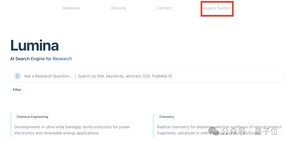Open the Filter button
The image size is (287, 143).
(17, 90)
